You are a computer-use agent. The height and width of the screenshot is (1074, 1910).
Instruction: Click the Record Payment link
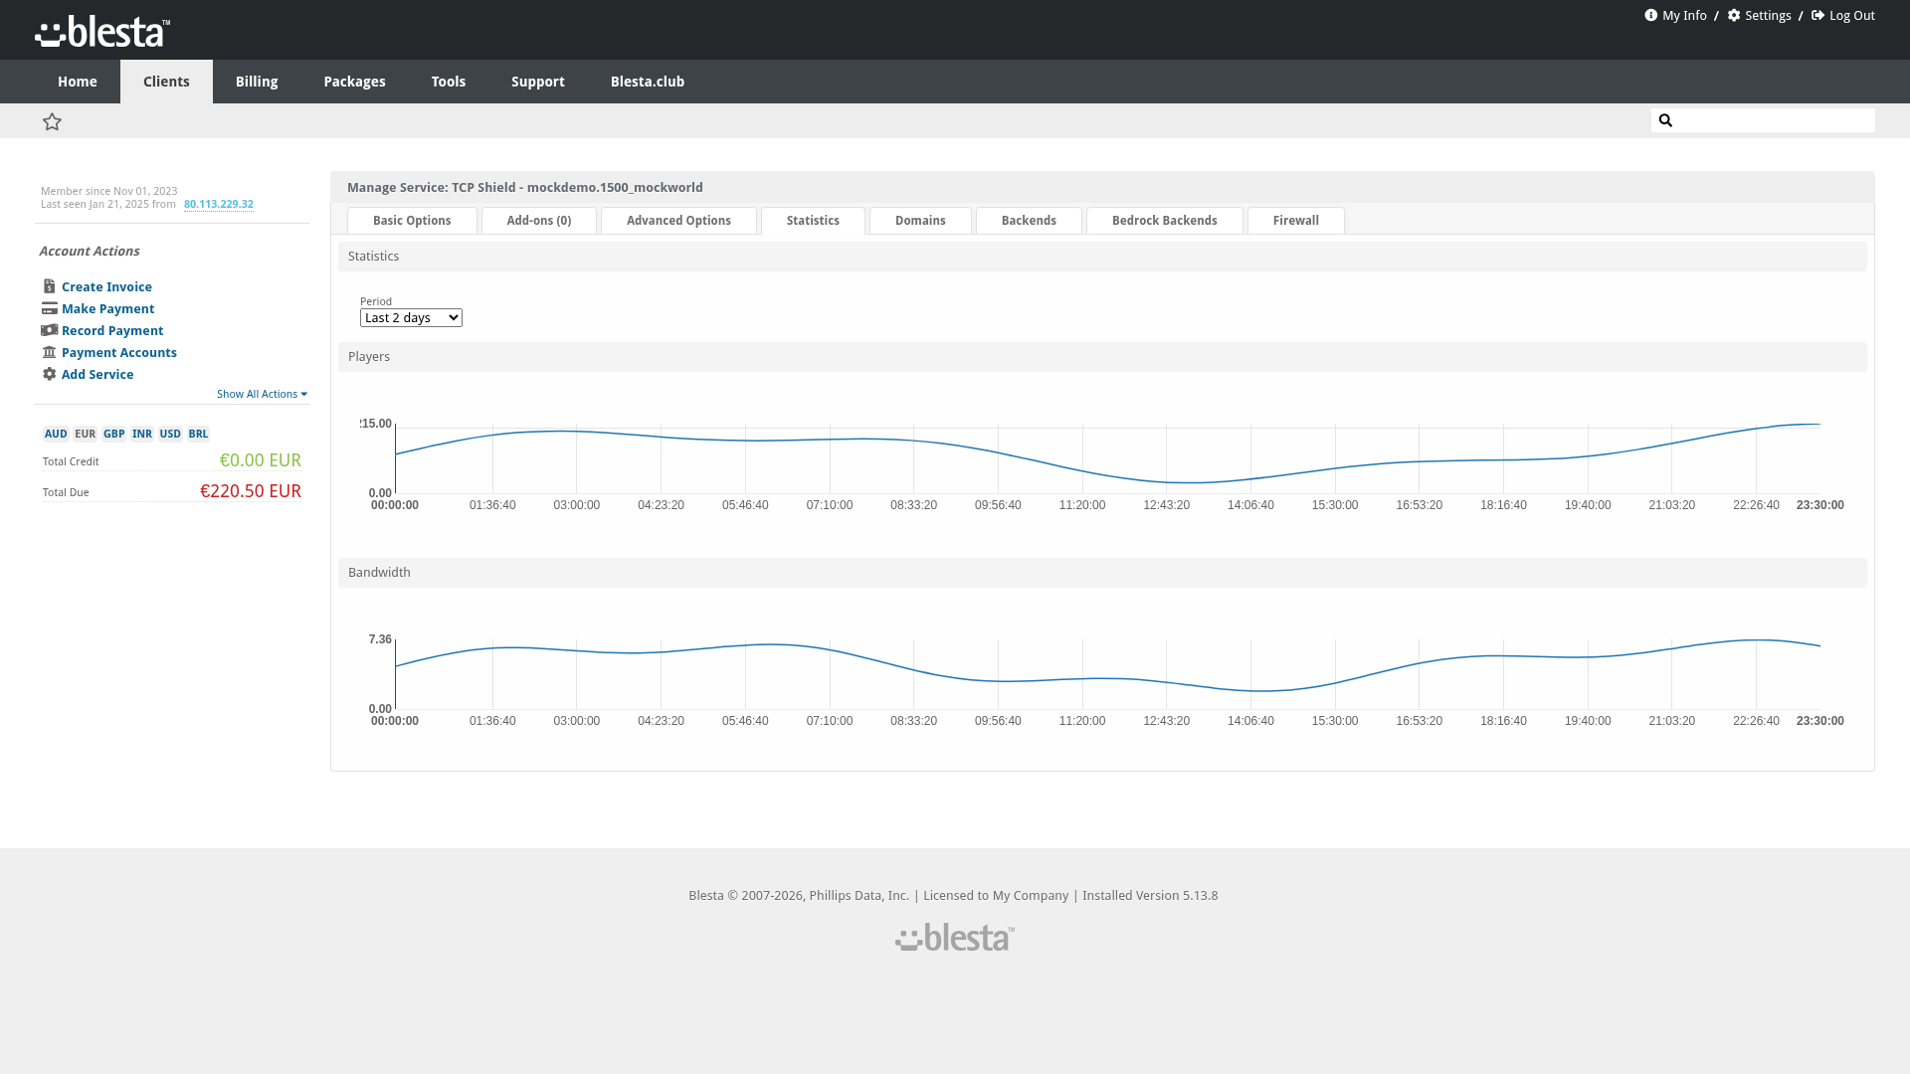(112, 330)
